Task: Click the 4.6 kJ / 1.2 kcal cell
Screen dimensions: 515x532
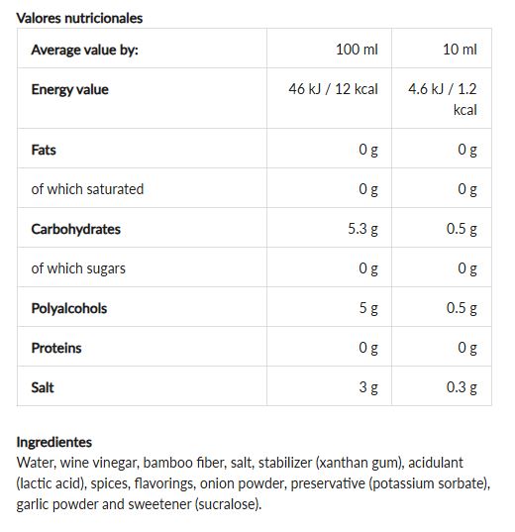Action: coord(443,99)
